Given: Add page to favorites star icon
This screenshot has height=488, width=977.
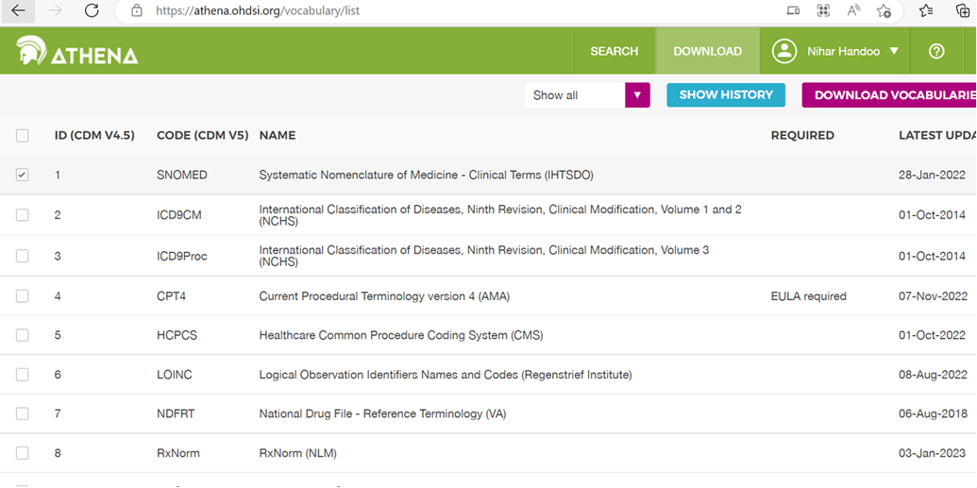Looking at the screenshot, I should click(x=884, y=10).
